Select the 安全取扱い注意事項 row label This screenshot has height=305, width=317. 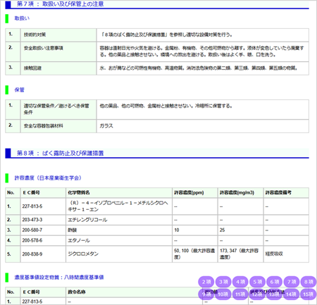click(44, 48)
